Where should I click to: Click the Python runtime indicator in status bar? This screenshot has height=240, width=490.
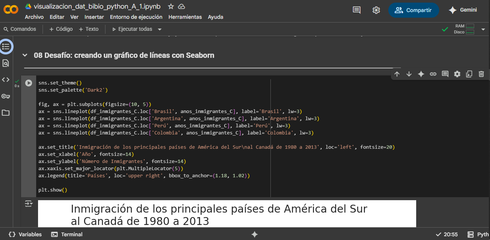[x=478, y=234]
